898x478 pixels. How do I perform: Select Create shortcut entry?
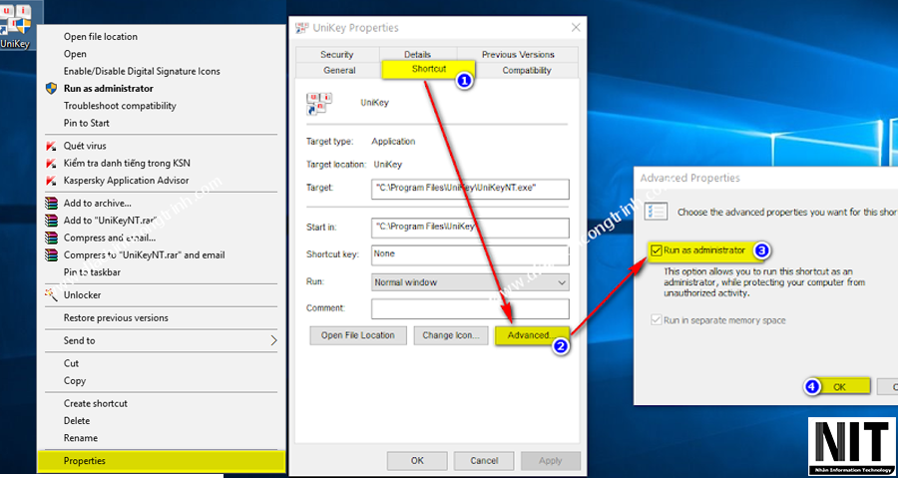(96, 403)
